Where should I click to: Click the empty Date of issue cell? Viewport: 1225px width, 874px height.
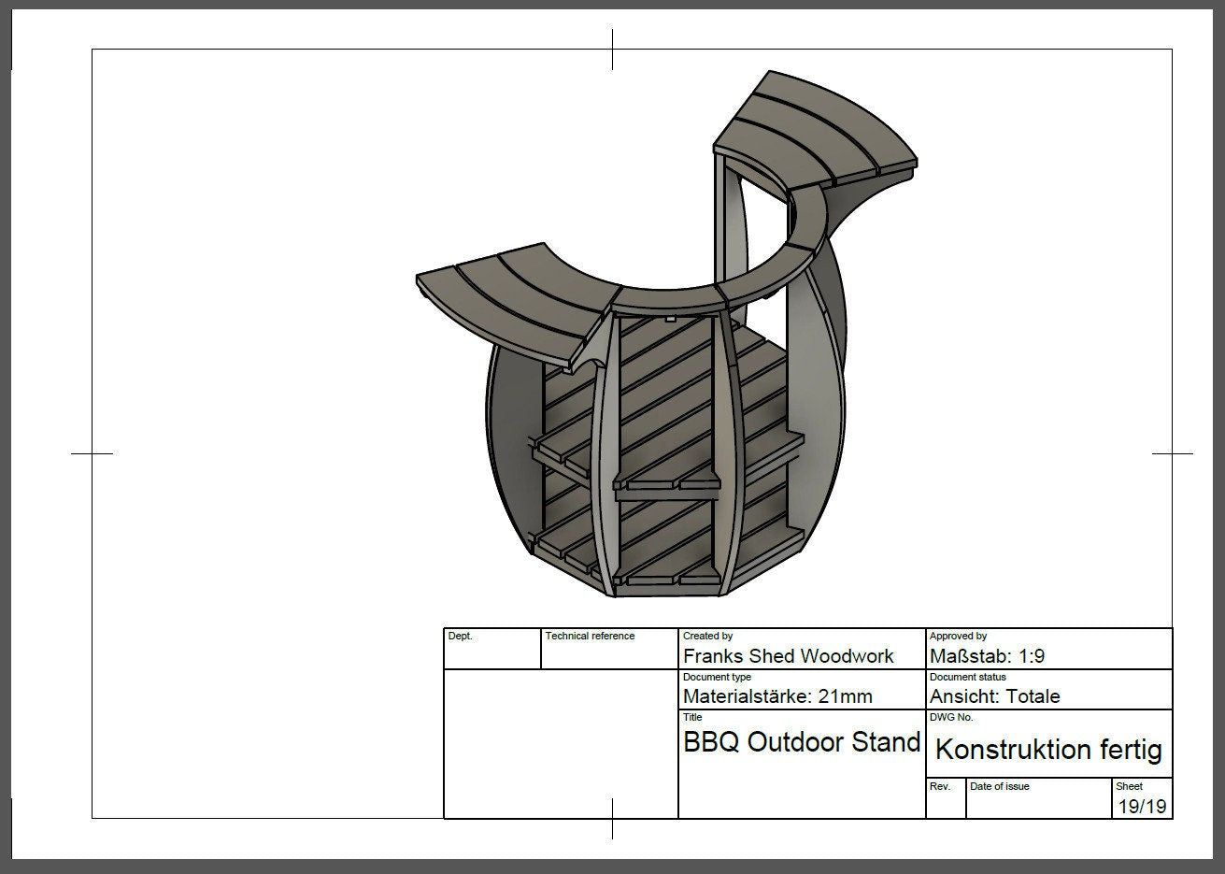1039,804
